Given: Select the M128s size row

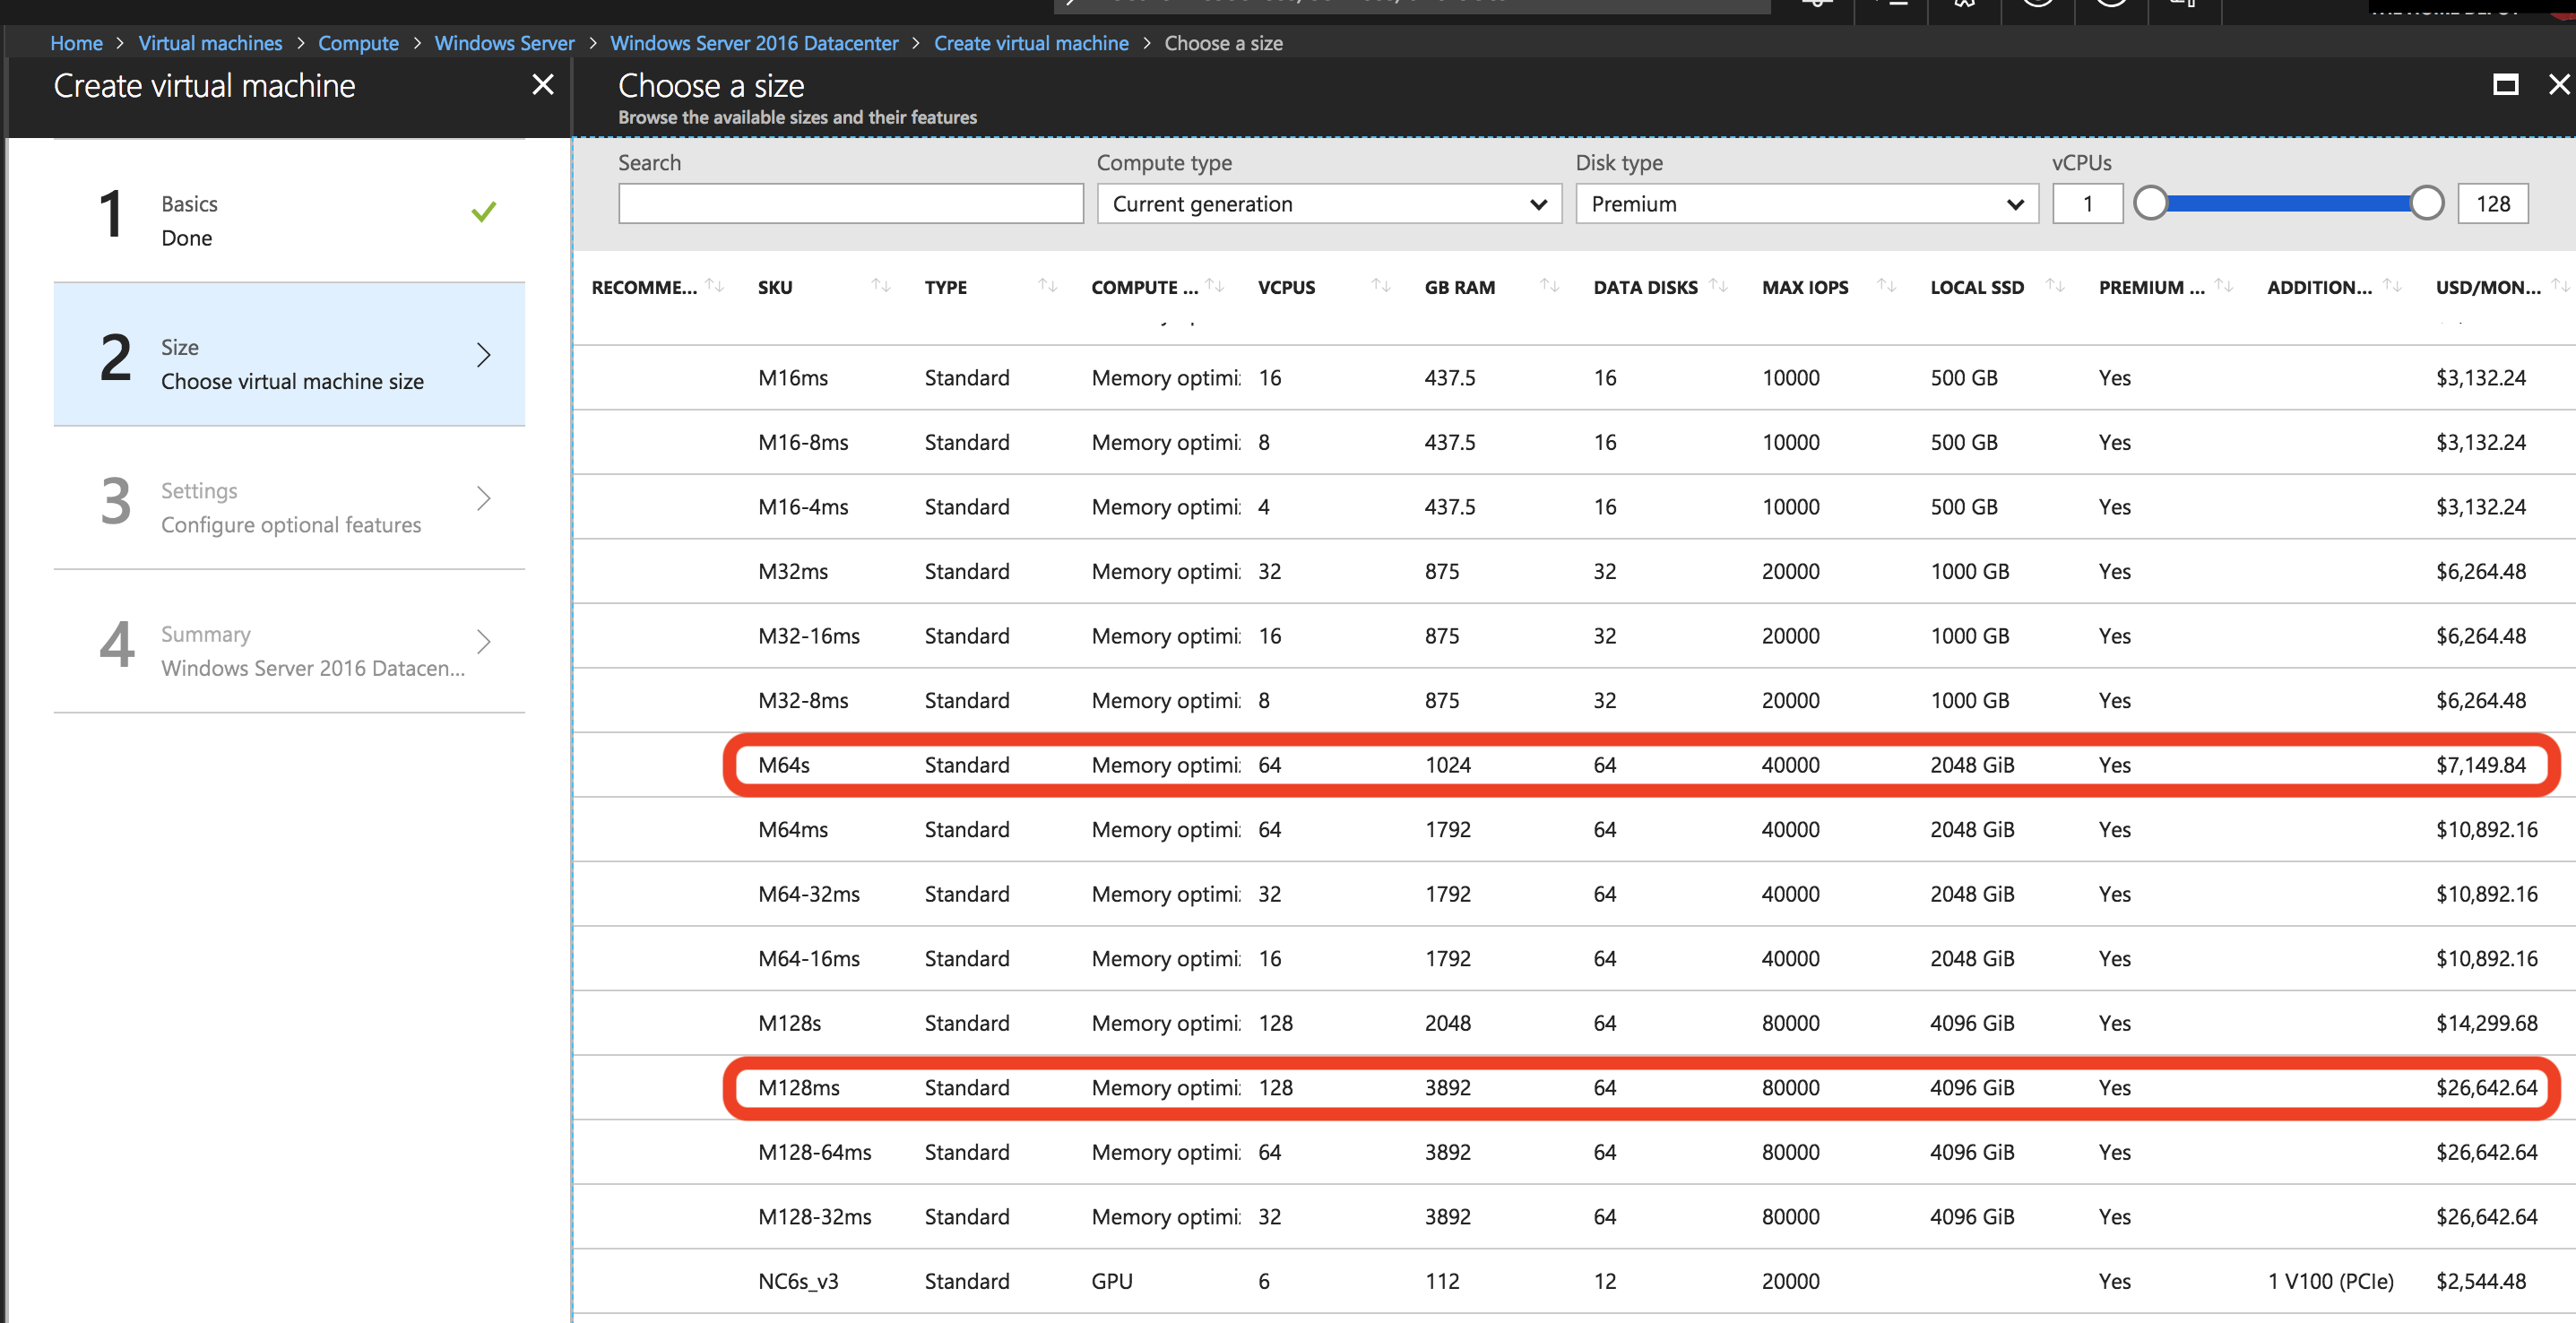Looking at the screenshot, I should (1574, 1023).
